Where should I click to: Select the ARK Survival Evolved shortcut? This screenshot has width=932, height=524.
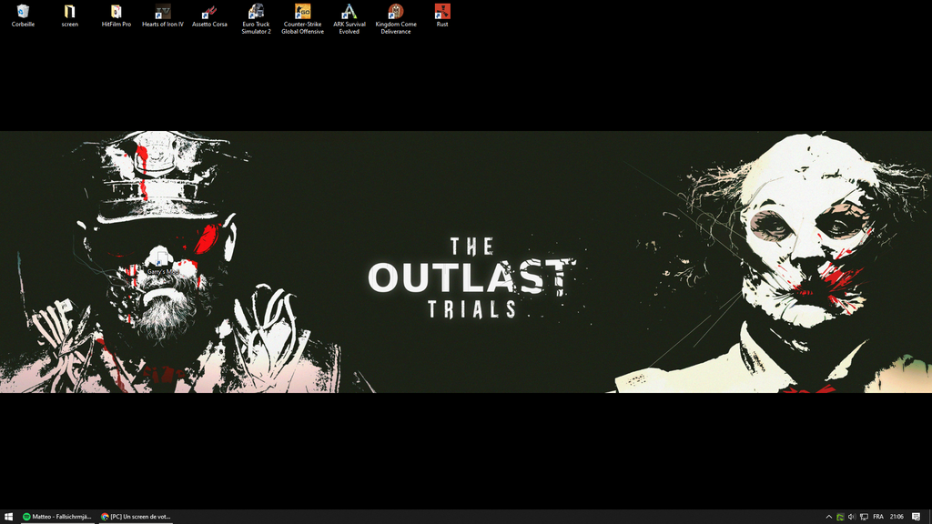pyautogui.click(x=349, y=19)
